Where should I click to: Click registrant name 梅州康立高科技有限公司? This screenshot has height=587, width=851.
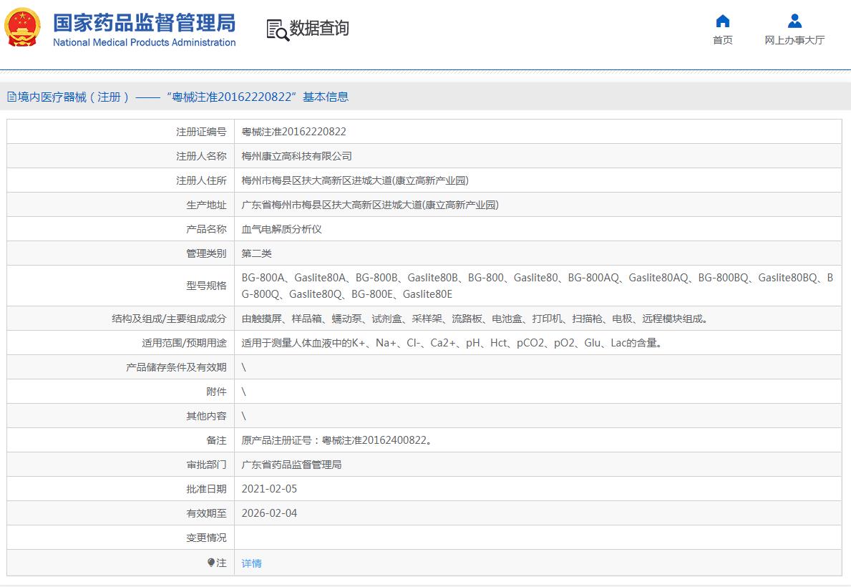296,156
